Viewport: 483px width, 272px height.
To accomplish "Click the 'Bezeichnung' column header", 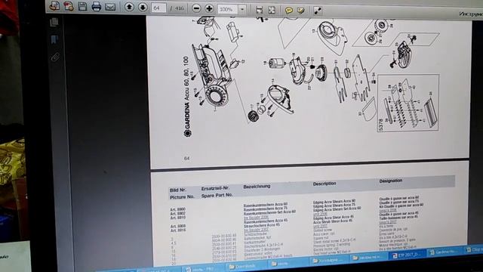I will [257, 187].
